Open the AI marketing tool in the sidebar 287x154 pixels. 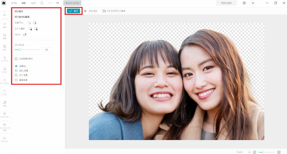(5, 127)
